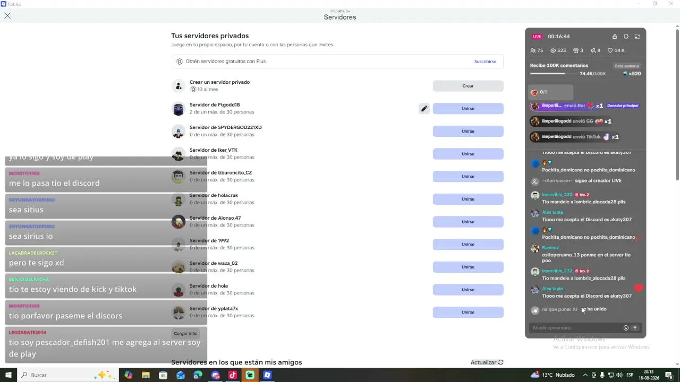680x382 pixels.
Task: Open File Explorer from the taskbar
Action: pyautogui.click(x=146, y=375)
